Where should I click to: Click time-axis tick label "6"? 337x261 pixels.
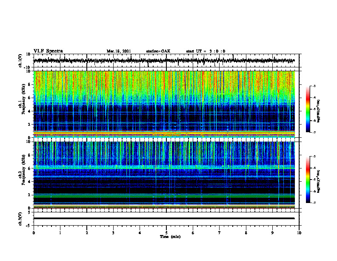193,233
